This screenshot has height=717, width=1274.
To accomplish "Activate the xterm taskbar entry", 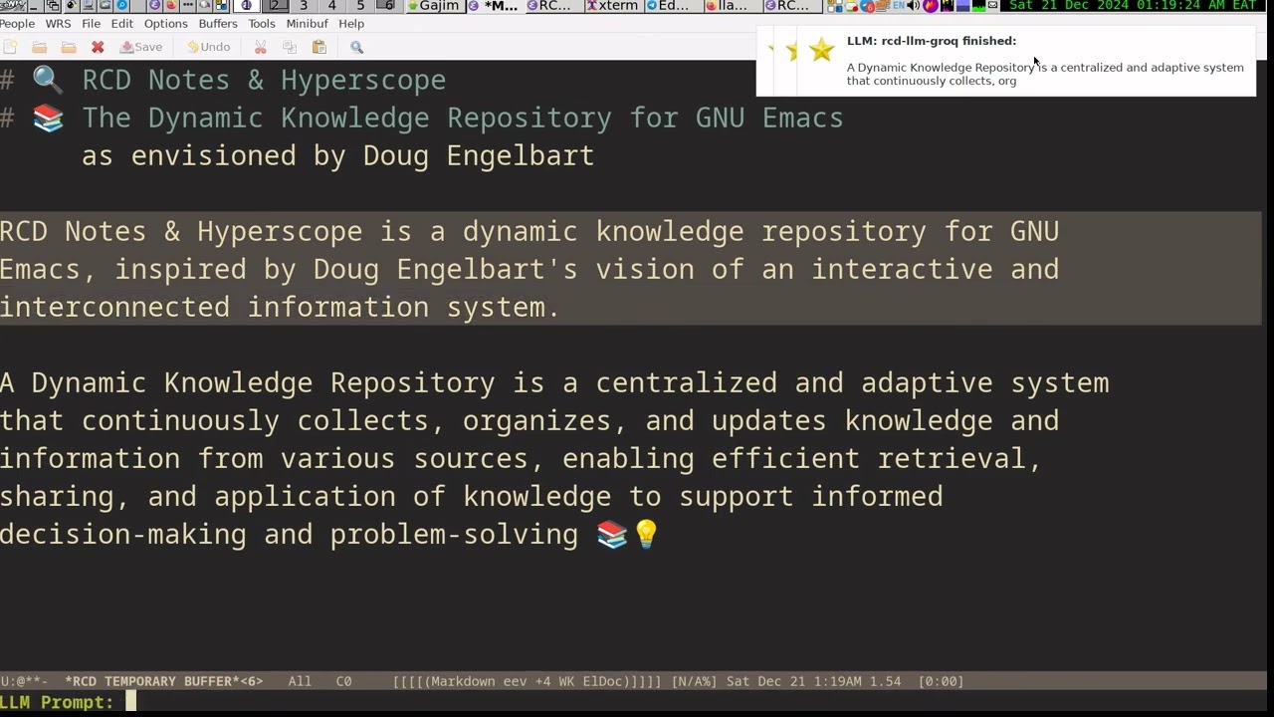I will [613, 6].
